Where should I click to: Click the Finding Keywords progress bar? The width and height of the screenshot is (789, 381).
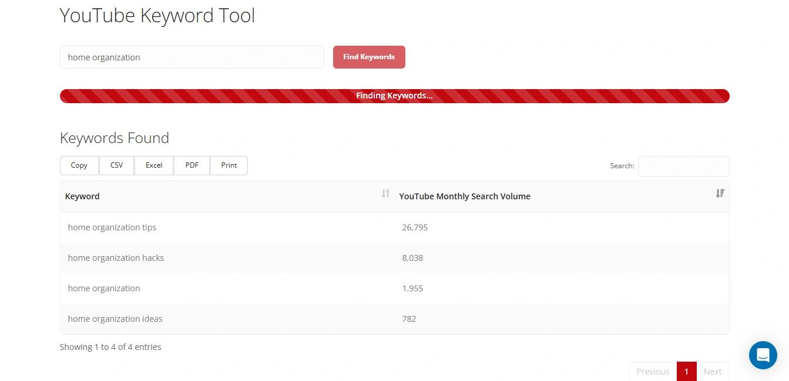(x=395, y=96)
